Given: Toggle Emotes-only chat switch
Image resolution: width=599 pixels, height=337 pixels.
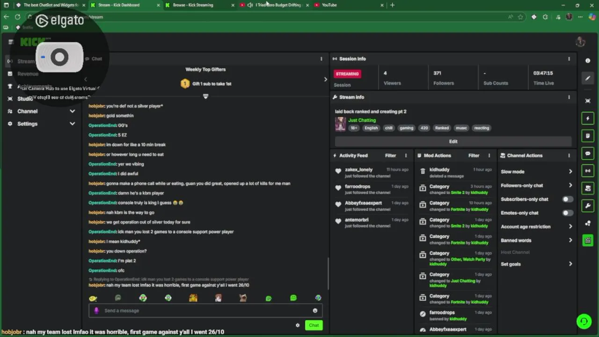Looking at the screenshot, I should click(x=568, y=213).
